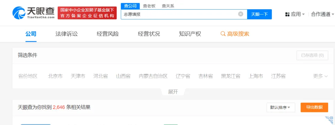Click the 已存选项 (0) button
Image resolution: width=335 pixels, height=125 pixels.
coord(312,55)
